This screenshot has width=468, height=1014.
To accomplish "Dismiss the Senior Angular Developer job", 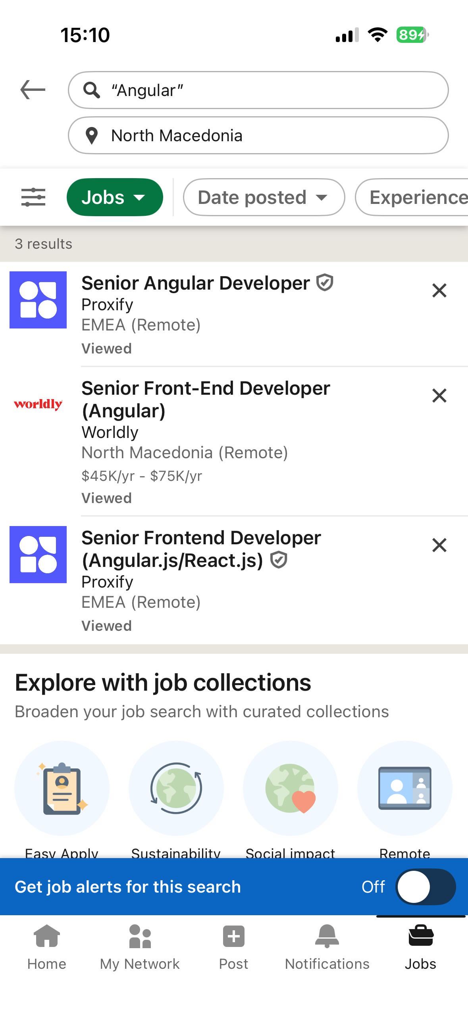I will coord(439,290).
